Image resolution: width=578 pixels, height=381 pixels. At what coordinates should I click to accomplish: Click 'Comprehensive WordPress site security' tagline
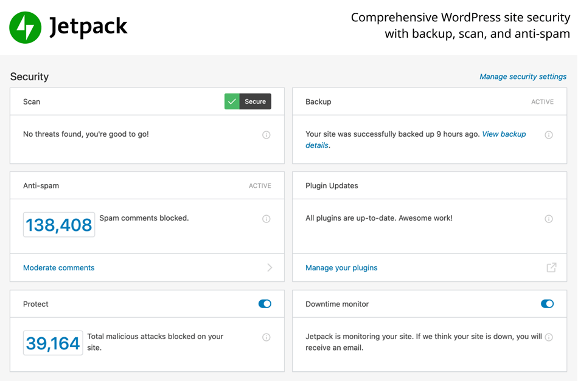461,26
